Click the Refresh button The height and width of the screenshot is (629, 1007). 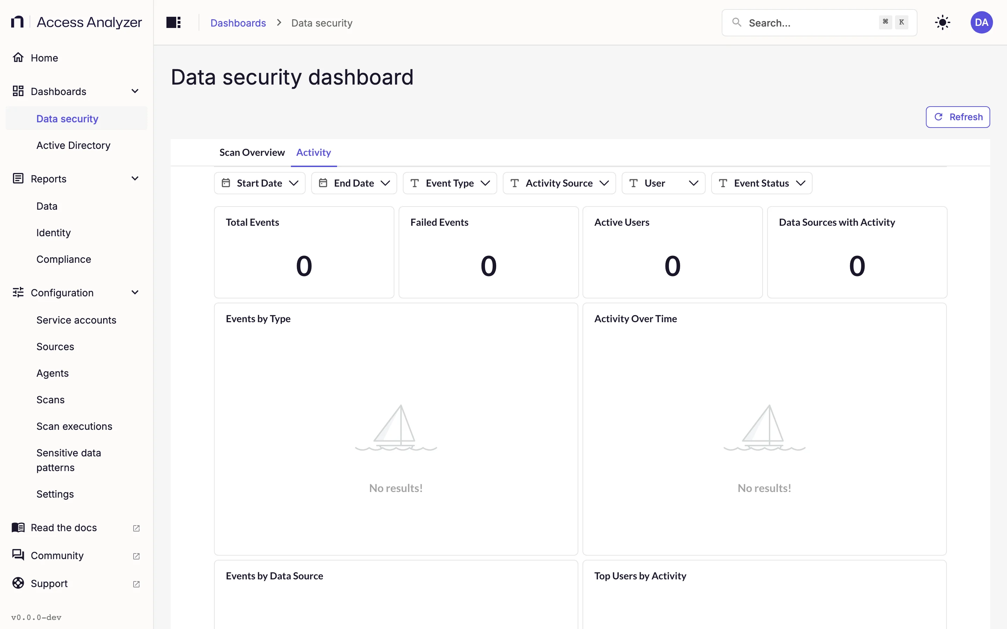click(x=957, y=117)
